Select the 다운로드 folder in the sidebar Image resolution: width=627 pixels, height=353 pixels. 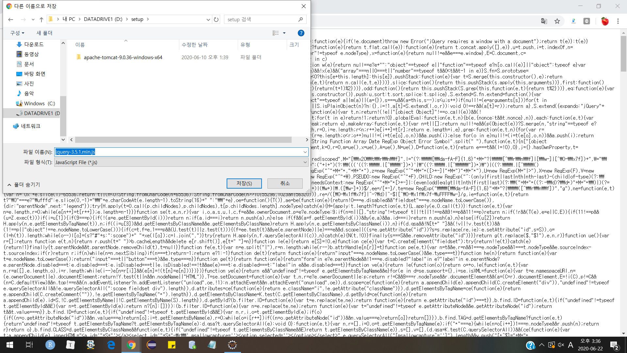click(x=34, y=44)
